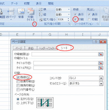Select column header G

pyautogui.click(x=50, y=34)
